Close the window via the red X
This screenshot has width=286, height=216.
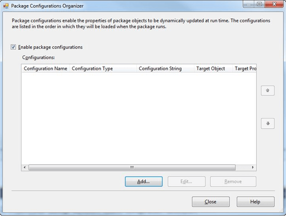[274, 4]
